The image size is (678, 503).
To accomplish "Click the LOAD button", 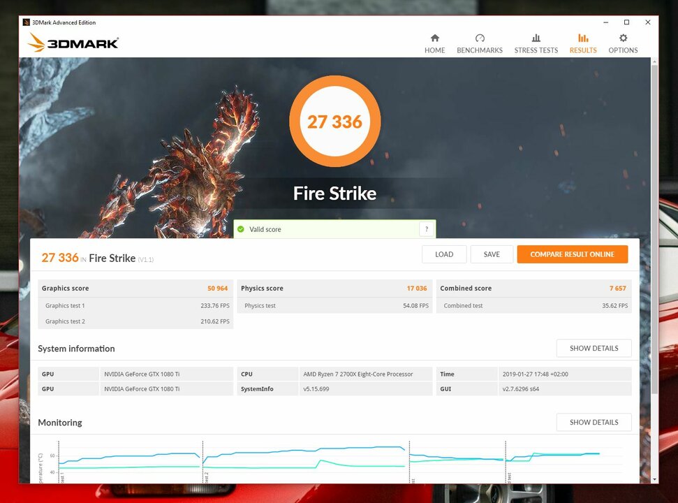I will pos(444,254).
